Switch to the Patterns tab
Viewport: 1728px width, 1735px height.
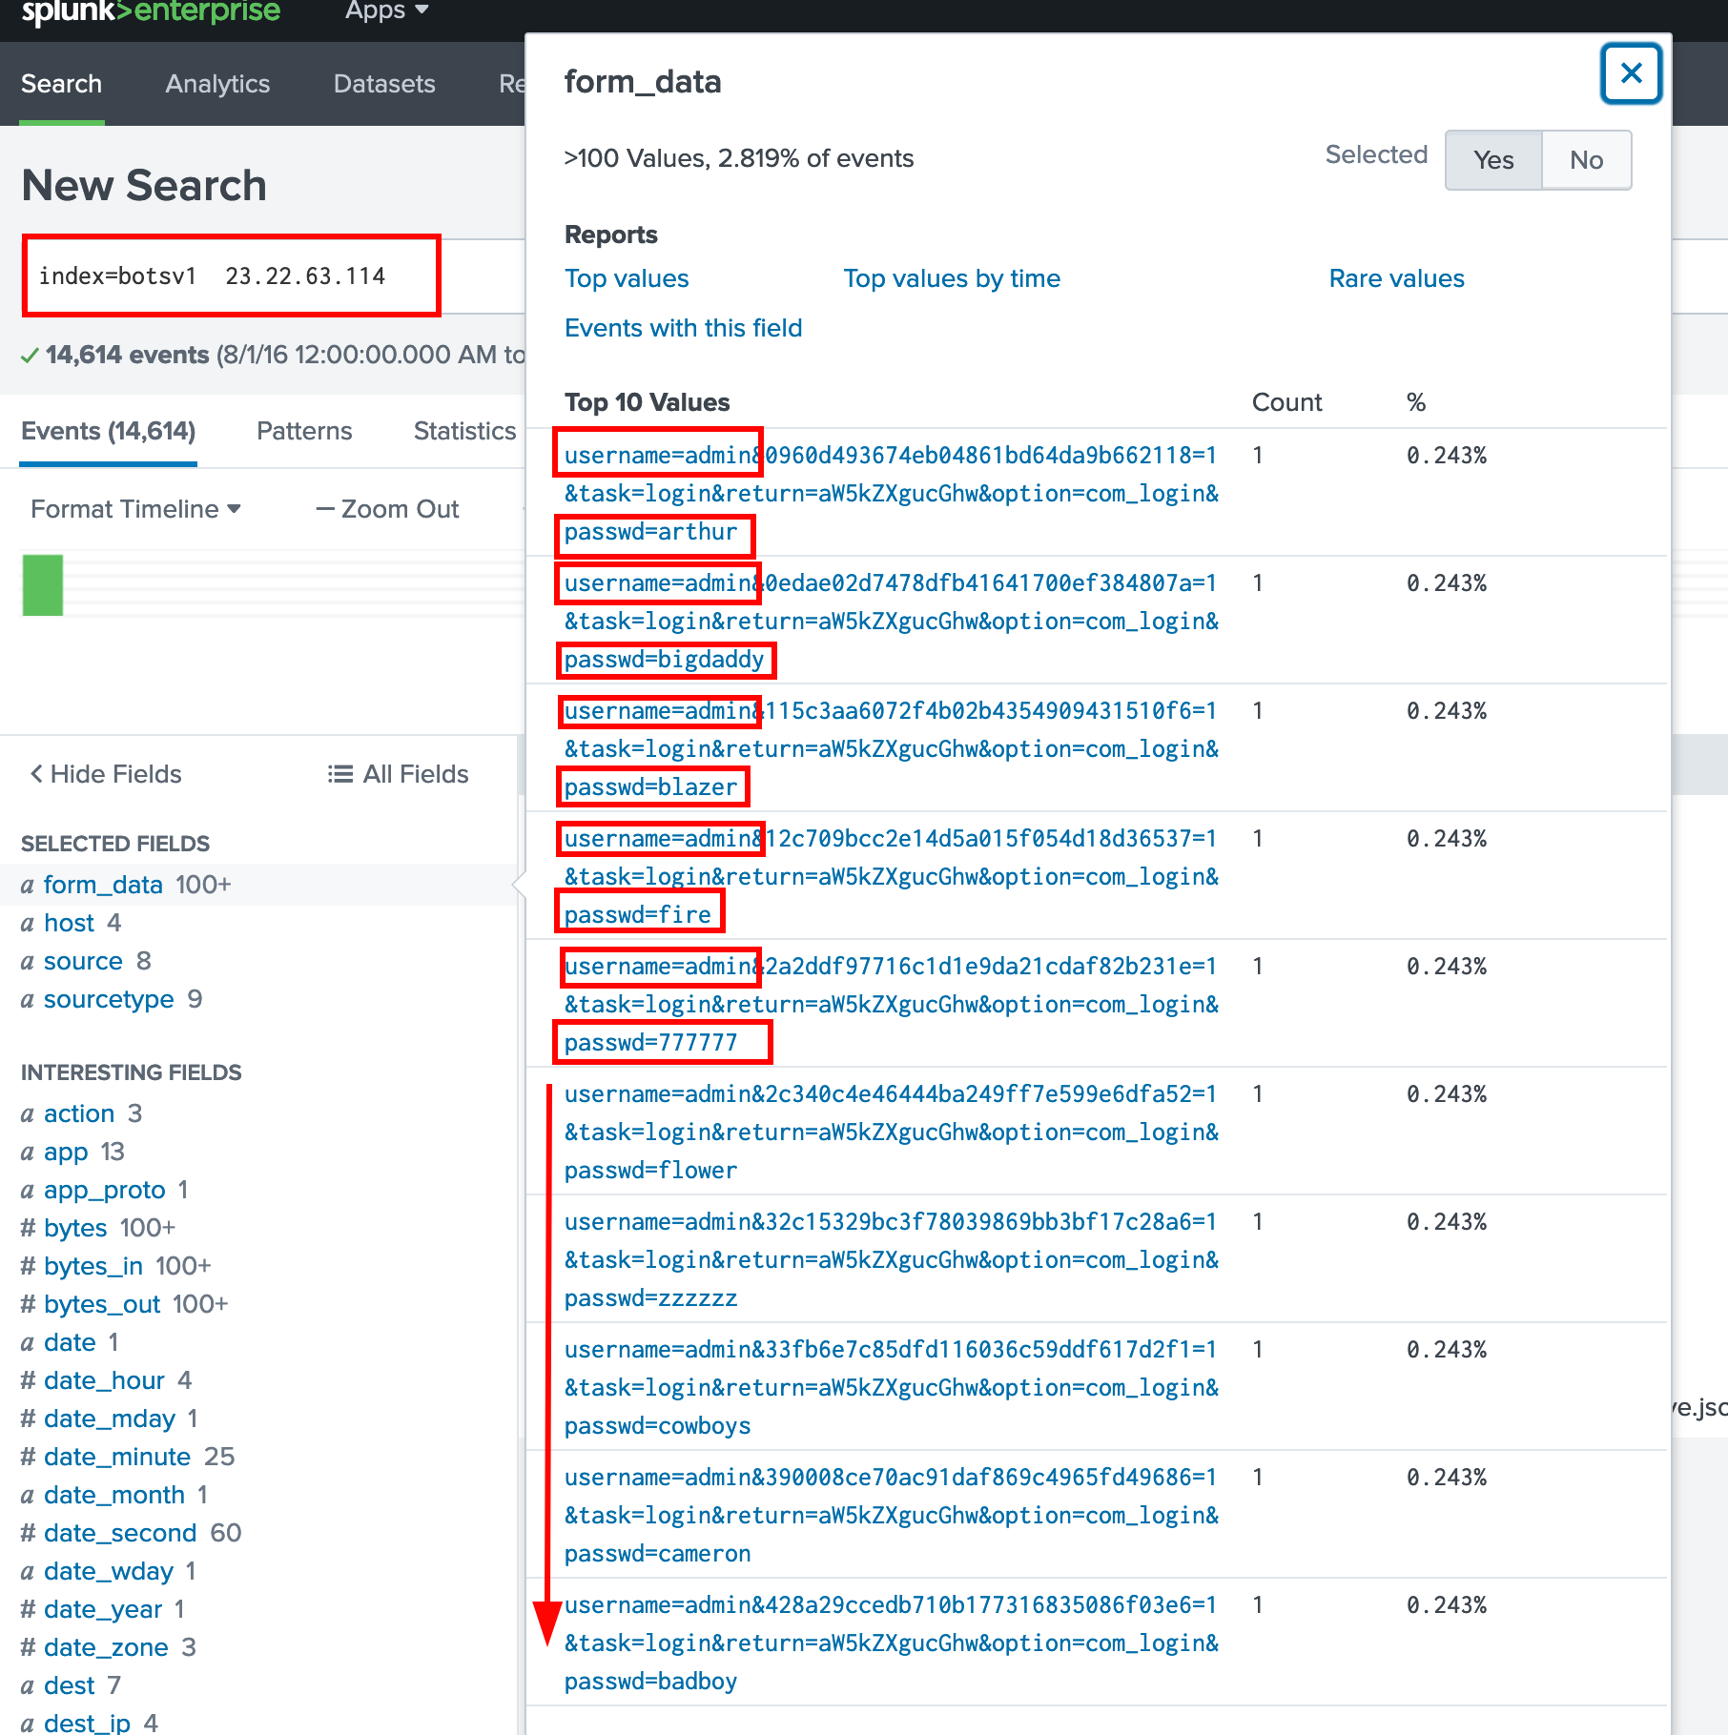303,431
